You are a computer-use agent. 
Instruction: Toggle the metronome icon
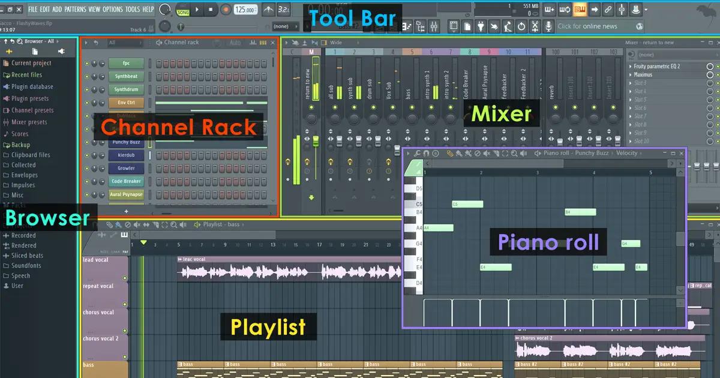267,9
